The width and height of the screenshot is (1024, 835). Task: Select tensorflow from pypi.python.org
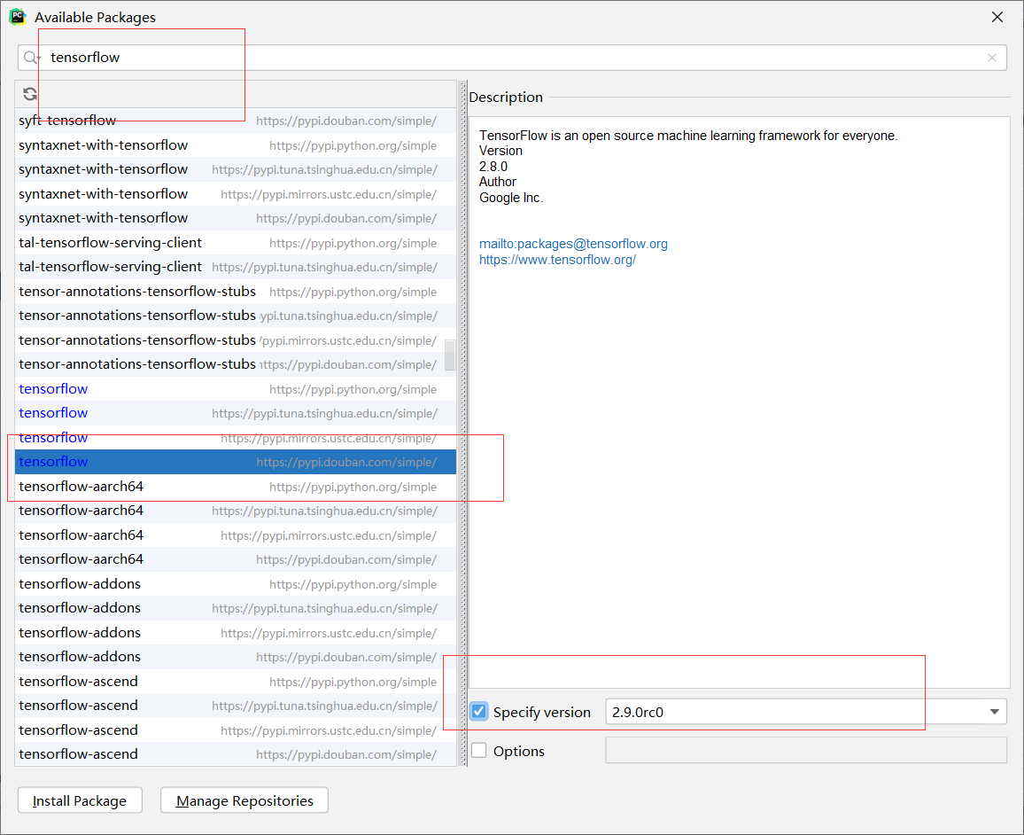pyautogui.click(x=235, y=389)
